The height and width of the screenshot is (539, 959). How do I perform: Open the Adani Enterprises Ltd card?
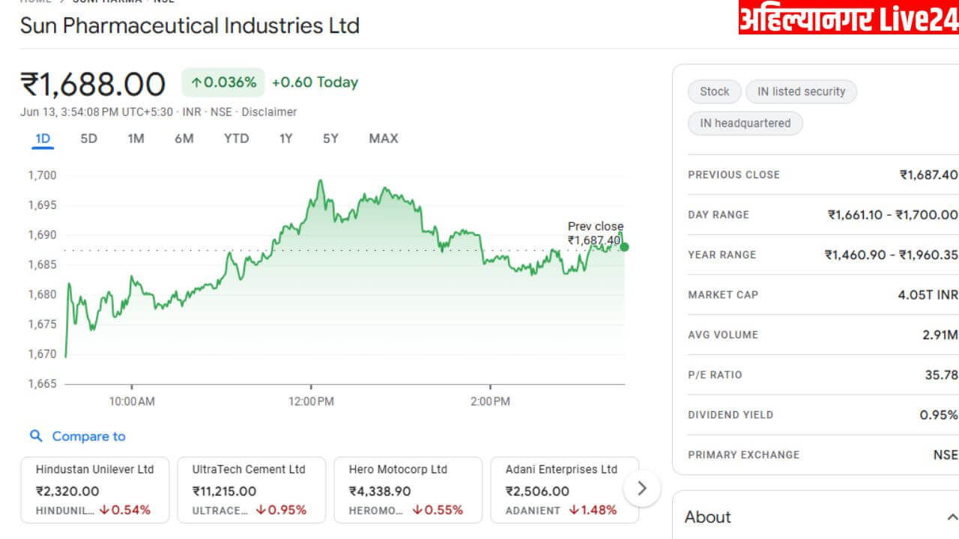[x=564, y=490]
